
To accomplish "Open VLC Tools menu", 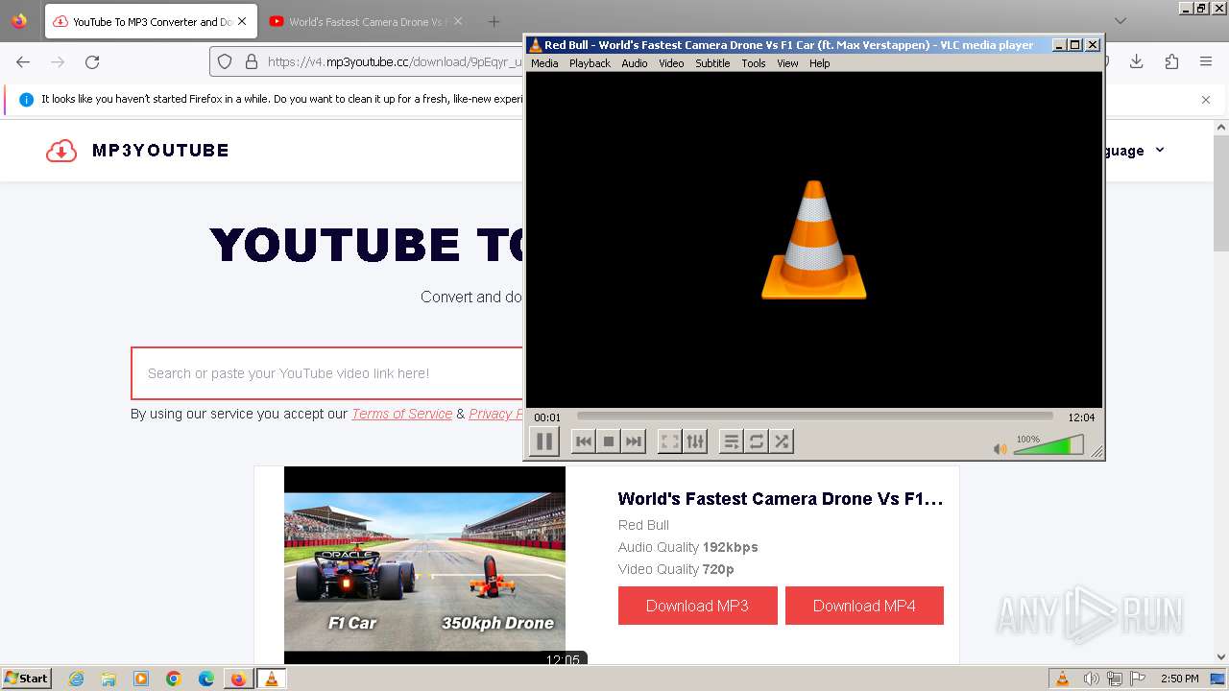I will coord(754,63).
